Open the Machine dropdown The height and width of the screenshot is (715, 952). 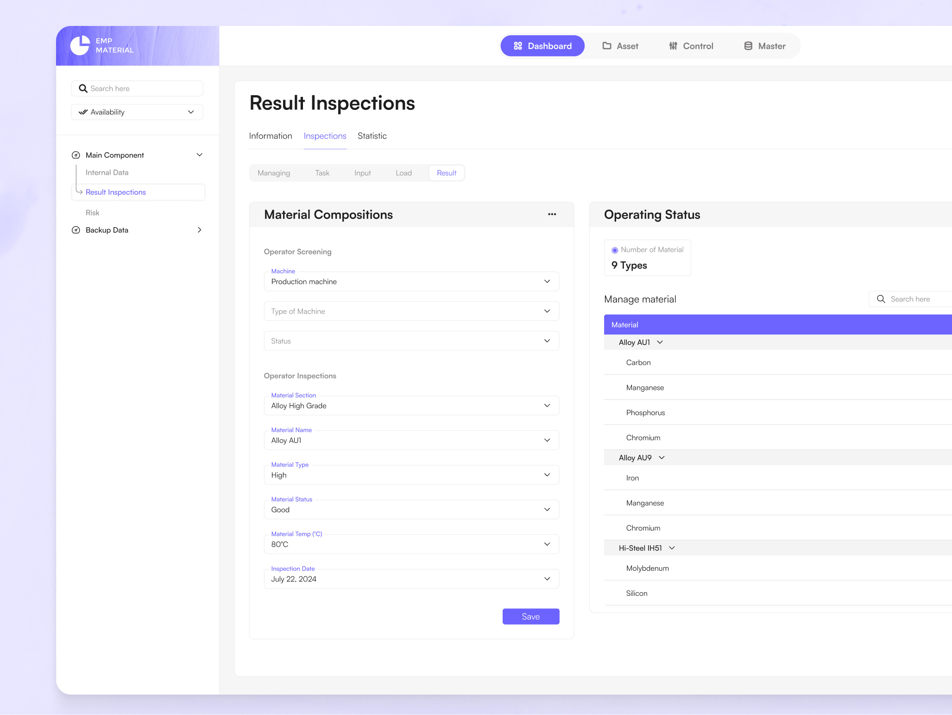tap(411, 281)
